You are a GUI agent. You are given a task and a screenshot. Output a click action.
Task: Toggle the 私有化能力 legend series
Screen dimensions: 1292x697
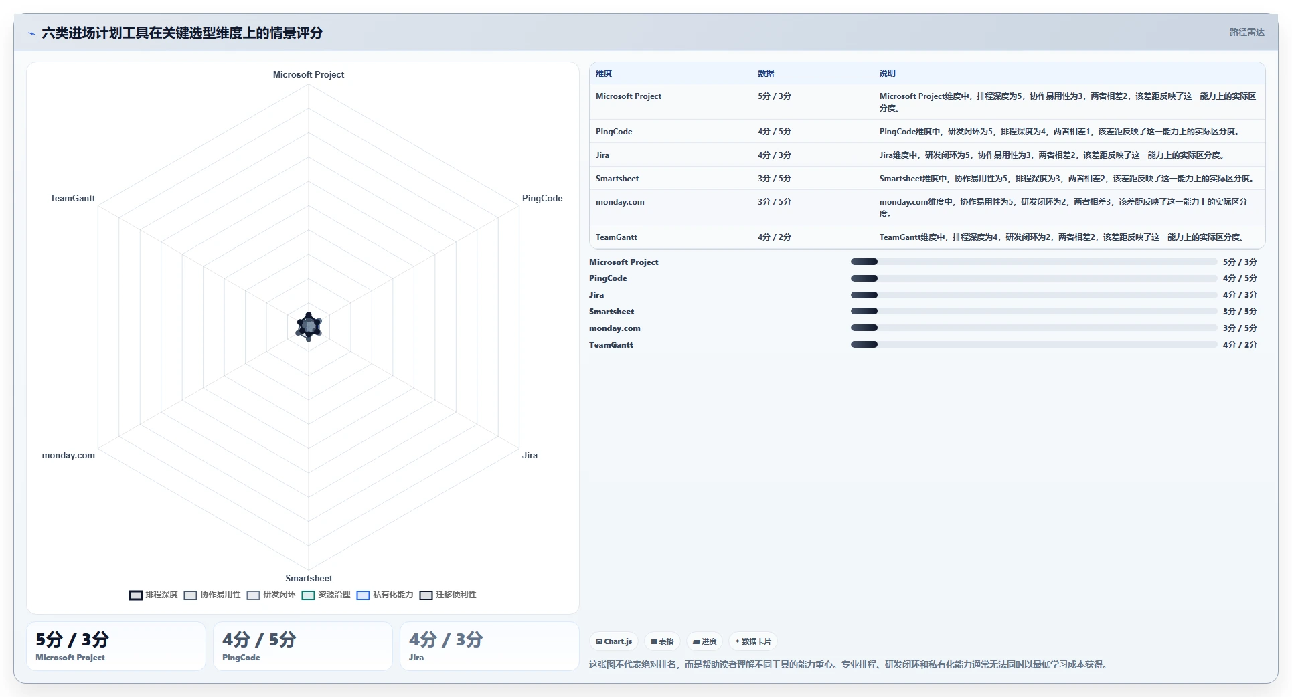(385, 595)
